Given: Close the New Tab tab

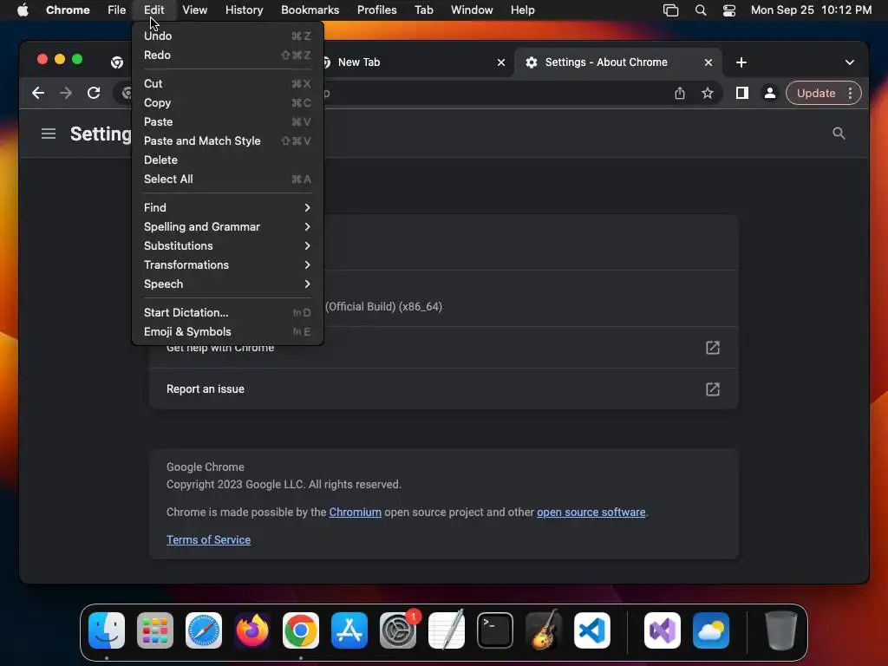Looking at the screenshot, I should [x=500, y=62].
